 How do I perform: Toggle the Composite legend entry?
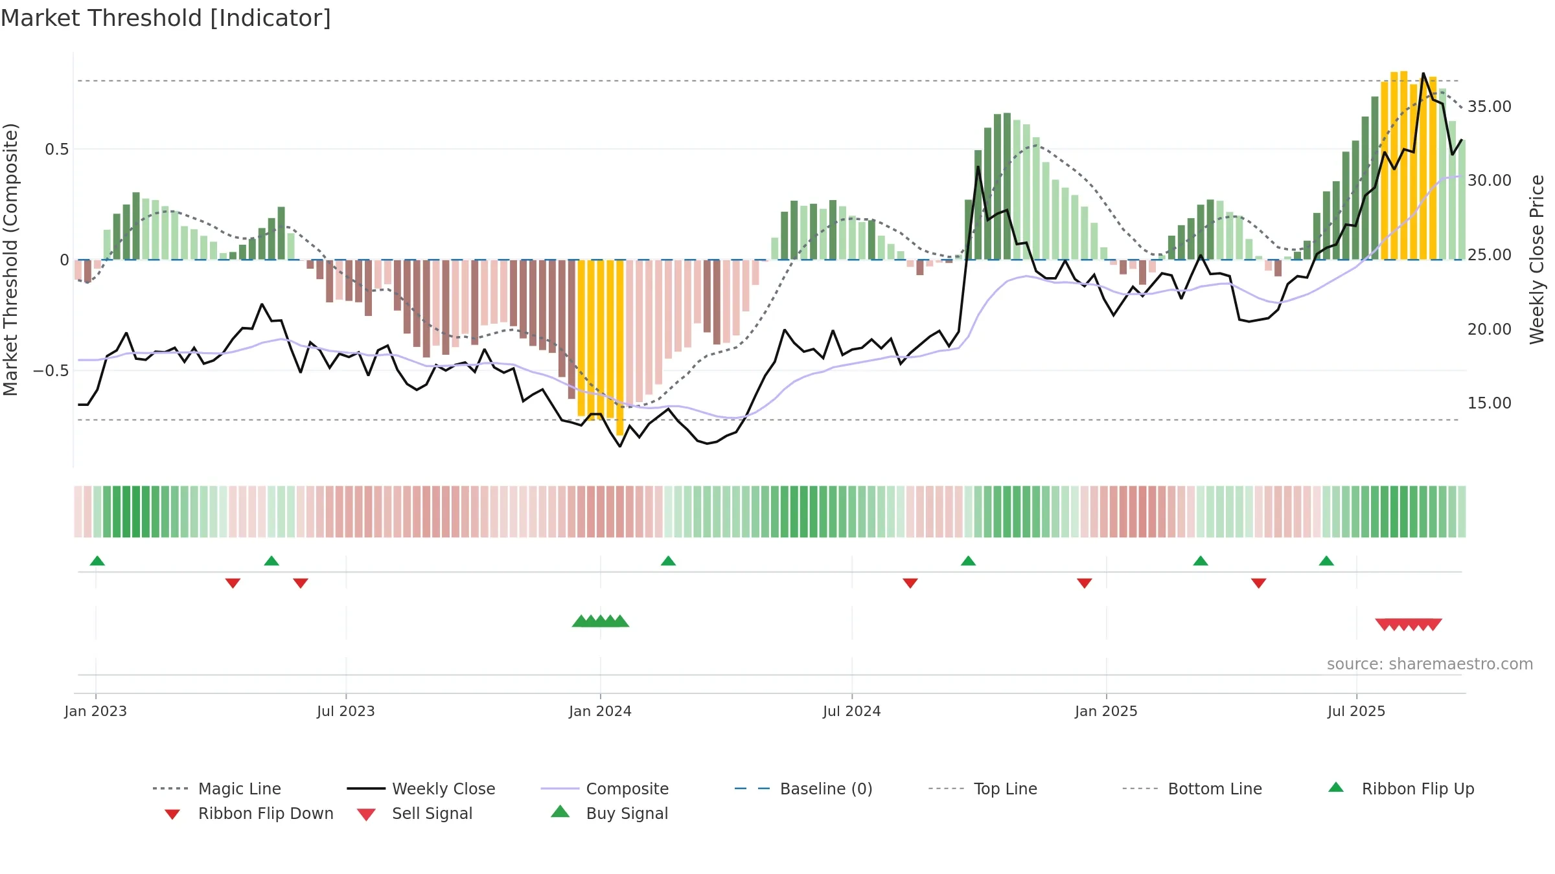coord(605,789)
